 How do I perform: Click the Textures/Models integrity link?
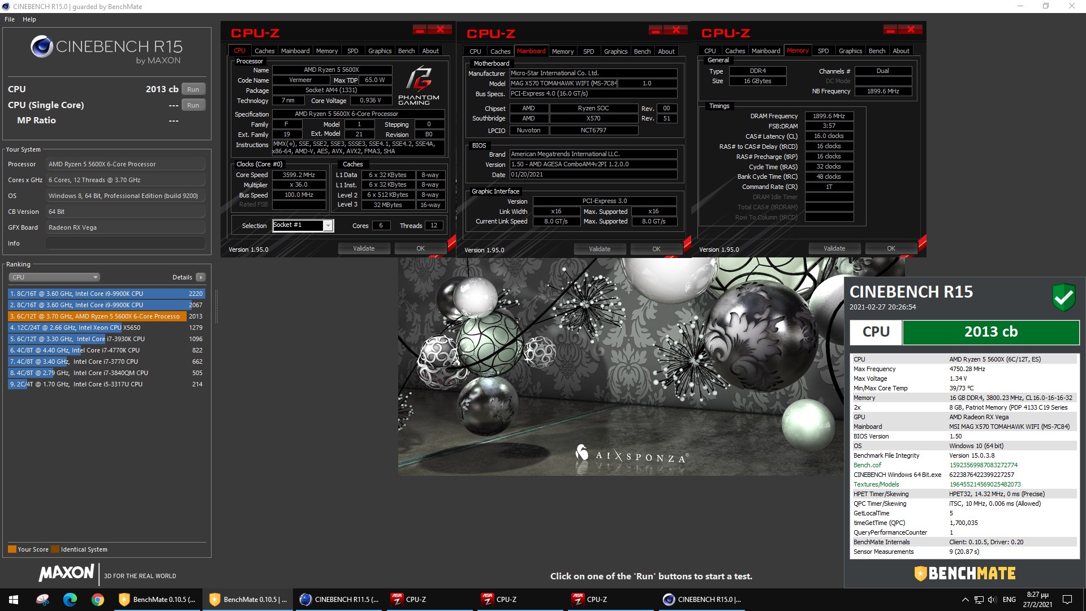(x=876, y=484)
